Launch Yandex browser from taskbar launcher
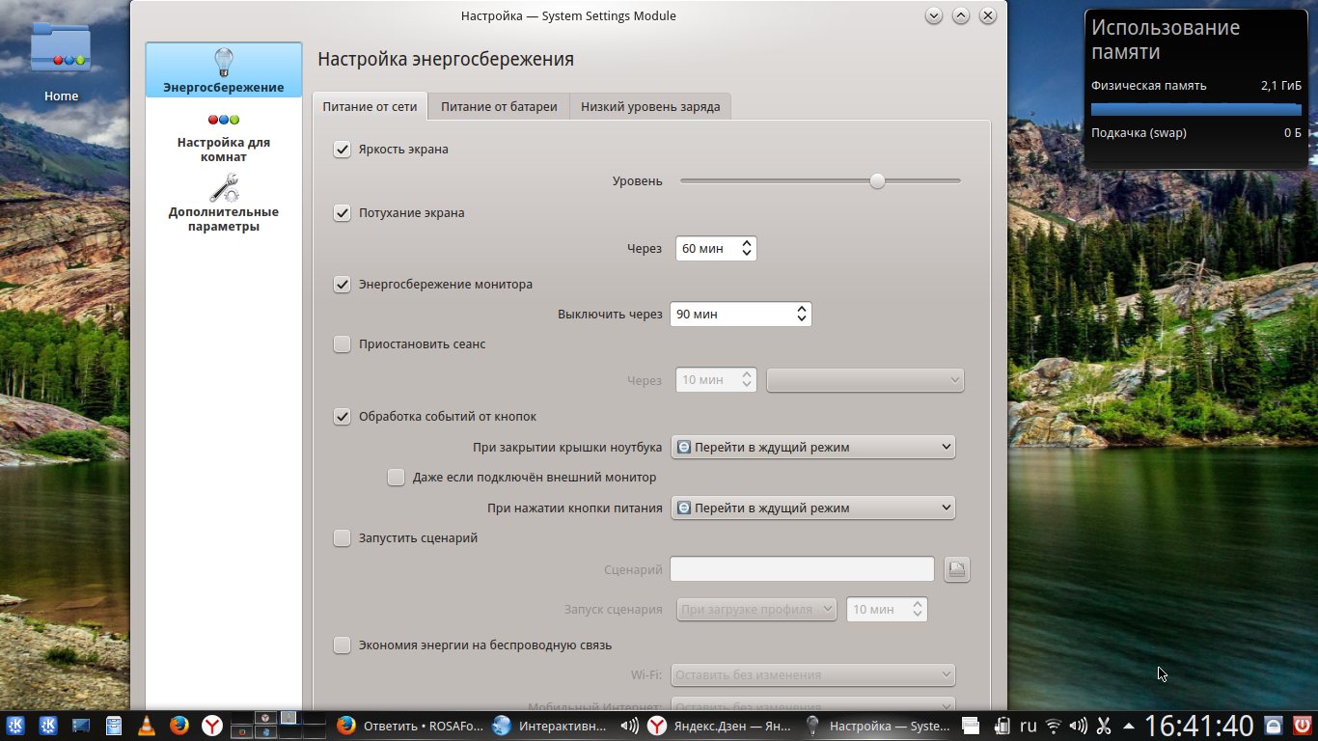The width and height of the screenshot is (1318, 741). [212, 726]
